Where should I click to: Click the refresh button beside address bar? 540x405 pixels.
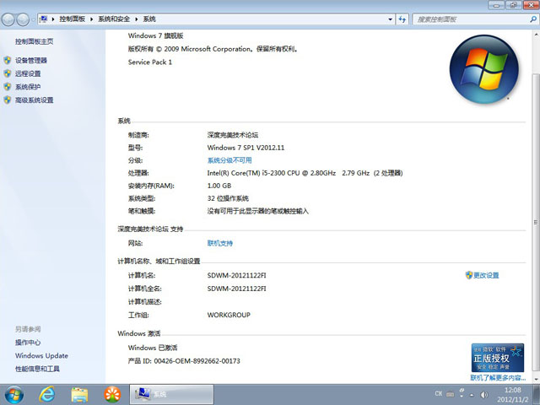[402, 18]
